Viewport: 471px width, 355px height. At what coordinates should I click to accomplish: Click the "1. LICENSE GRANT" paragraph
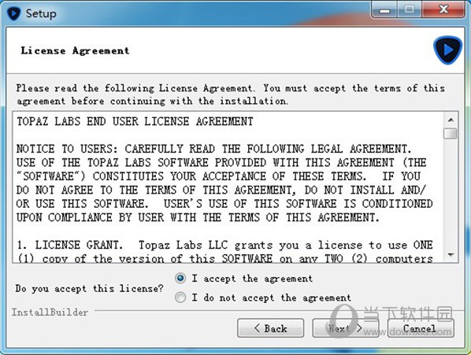[224, 251]
